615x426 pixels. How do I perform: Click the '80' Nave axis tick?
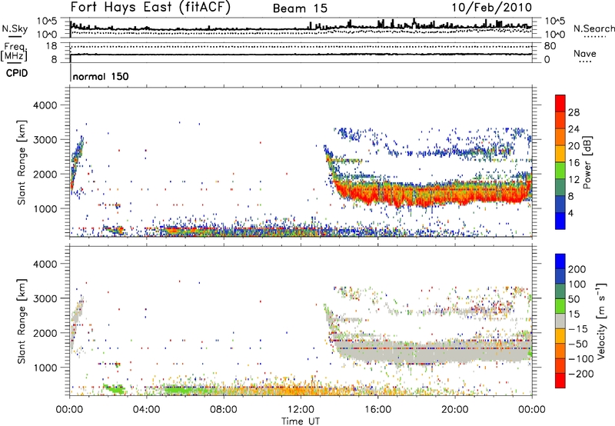coord(550,46)
